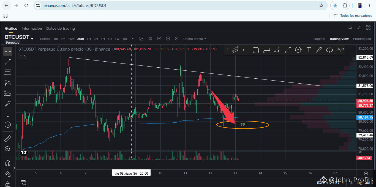376x187 pixels.
Task: Select the Trading View chart mode
Action: [339, 39]
